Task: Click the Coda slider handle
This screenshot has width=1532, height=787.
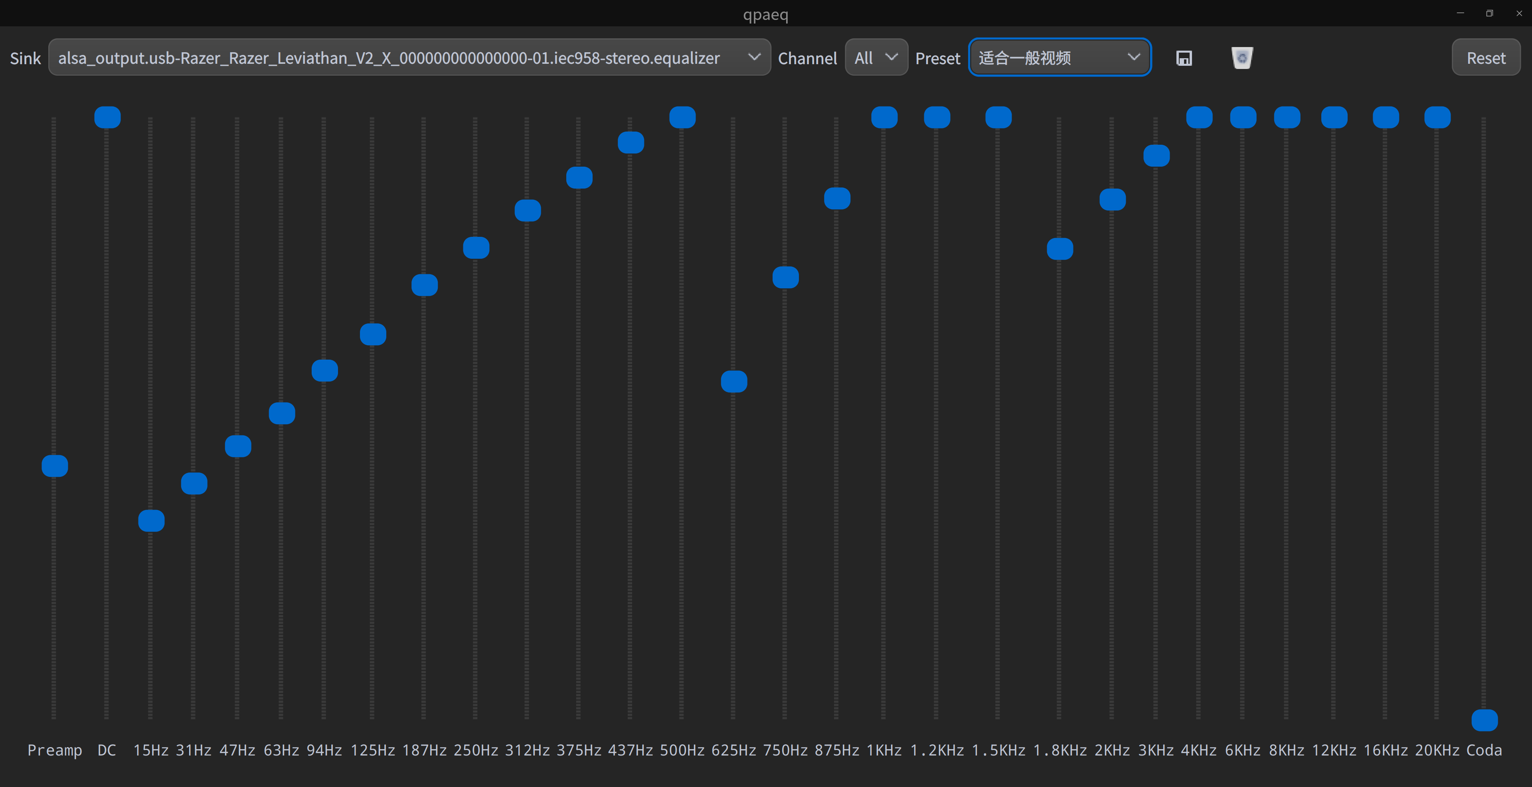Action: (1484, 720)
